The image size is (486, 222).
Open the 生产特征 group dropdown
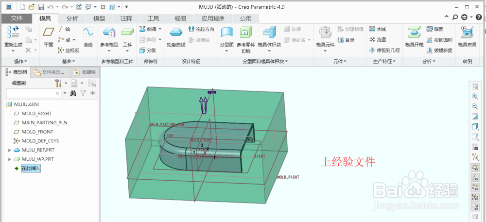pyautogui.click(x=384, y=61)
